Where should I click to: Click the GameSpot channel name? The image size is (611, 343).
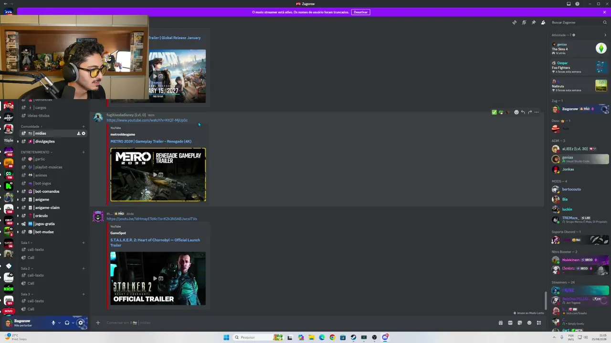118,233
